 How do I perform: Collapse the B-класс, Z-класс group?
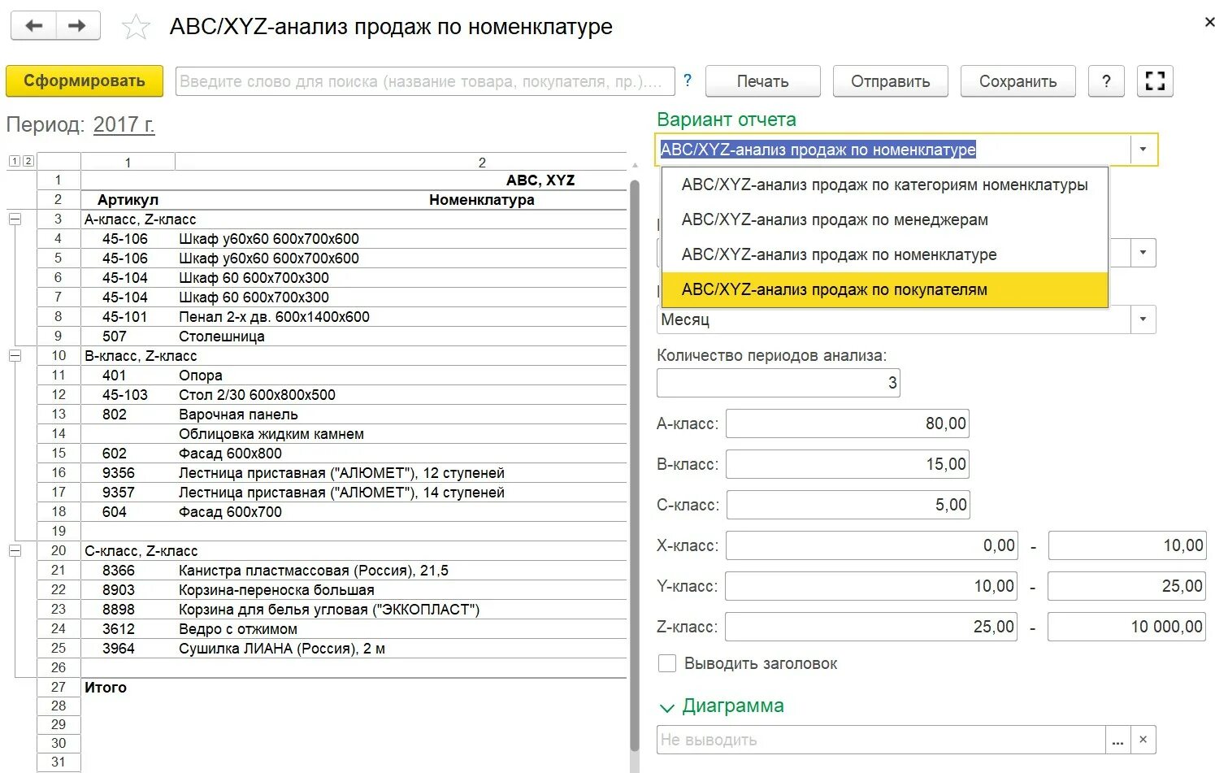click(x=15, y=355)
